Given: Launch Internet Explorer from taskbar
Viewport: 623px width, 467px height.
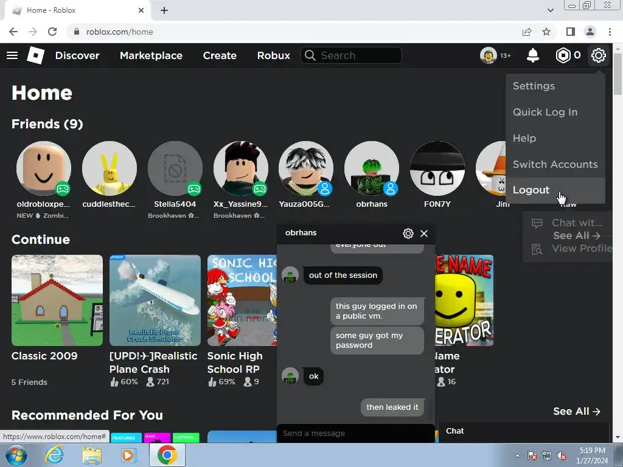Looking at the screenshot, I should [54, 455].
